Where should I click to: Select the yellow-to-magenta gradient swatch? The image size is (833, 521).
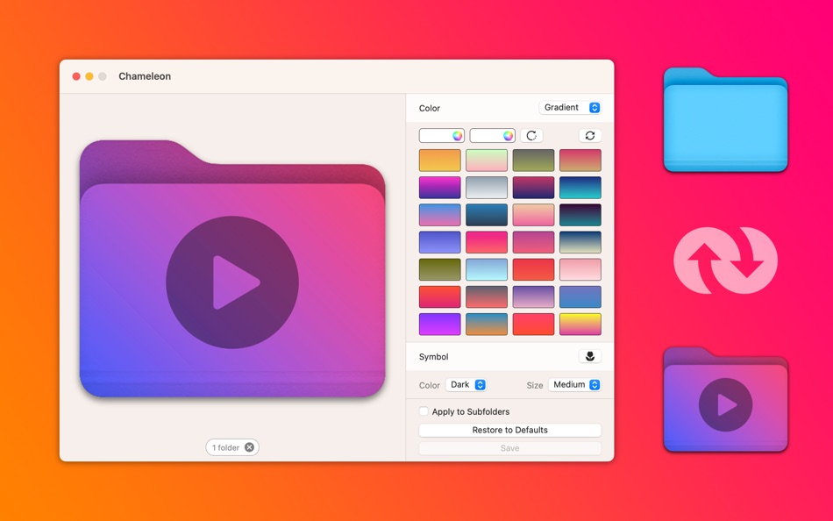(580, 324)
